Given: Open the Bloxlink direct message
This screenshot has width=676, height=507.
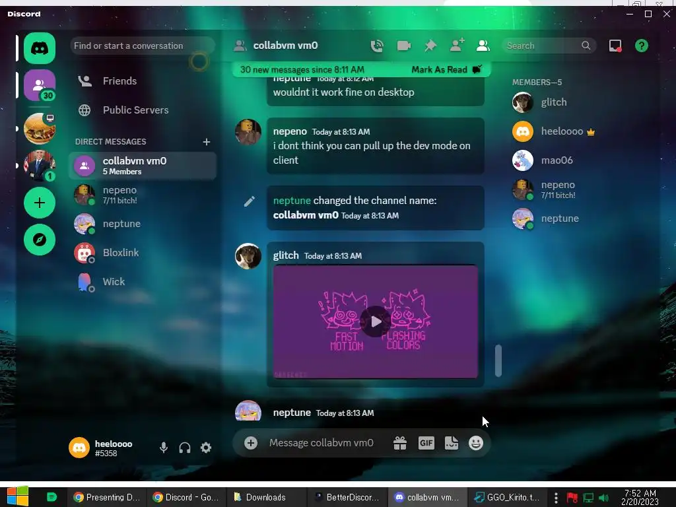Looking at the screenshot, I should click(x=143, y=253).
